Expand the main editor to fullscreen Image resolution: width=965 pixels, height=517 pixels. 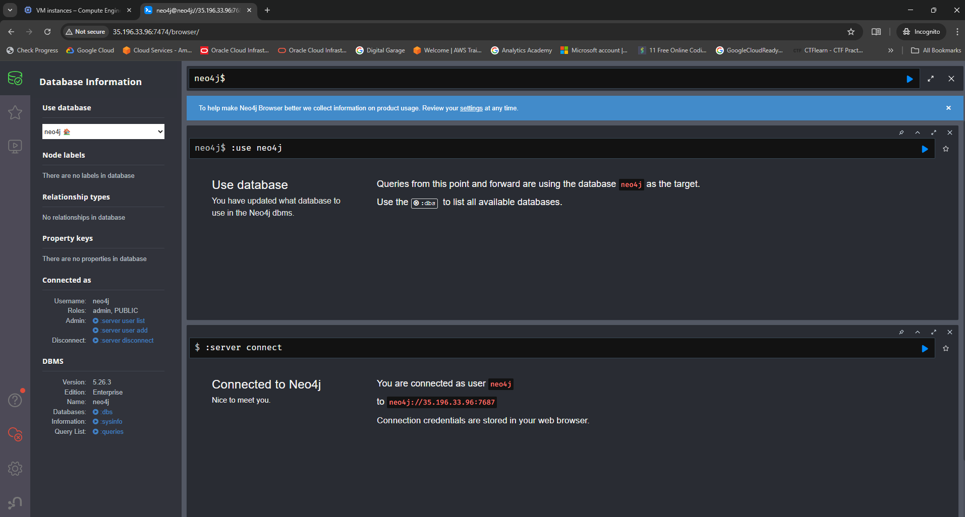(x=931, y=79)
